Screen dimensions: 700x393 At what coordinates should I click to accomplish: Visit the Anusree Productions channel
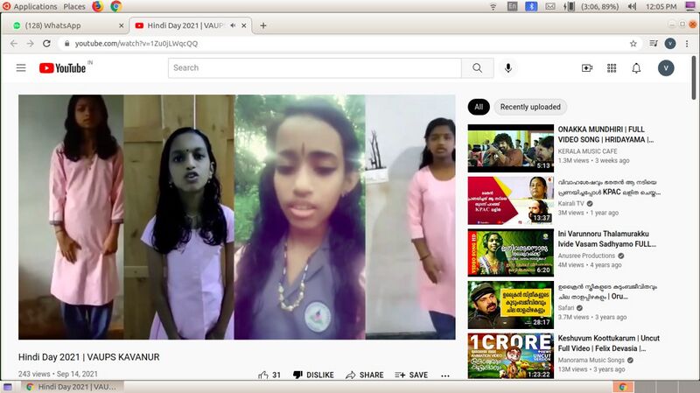(586, 256)
